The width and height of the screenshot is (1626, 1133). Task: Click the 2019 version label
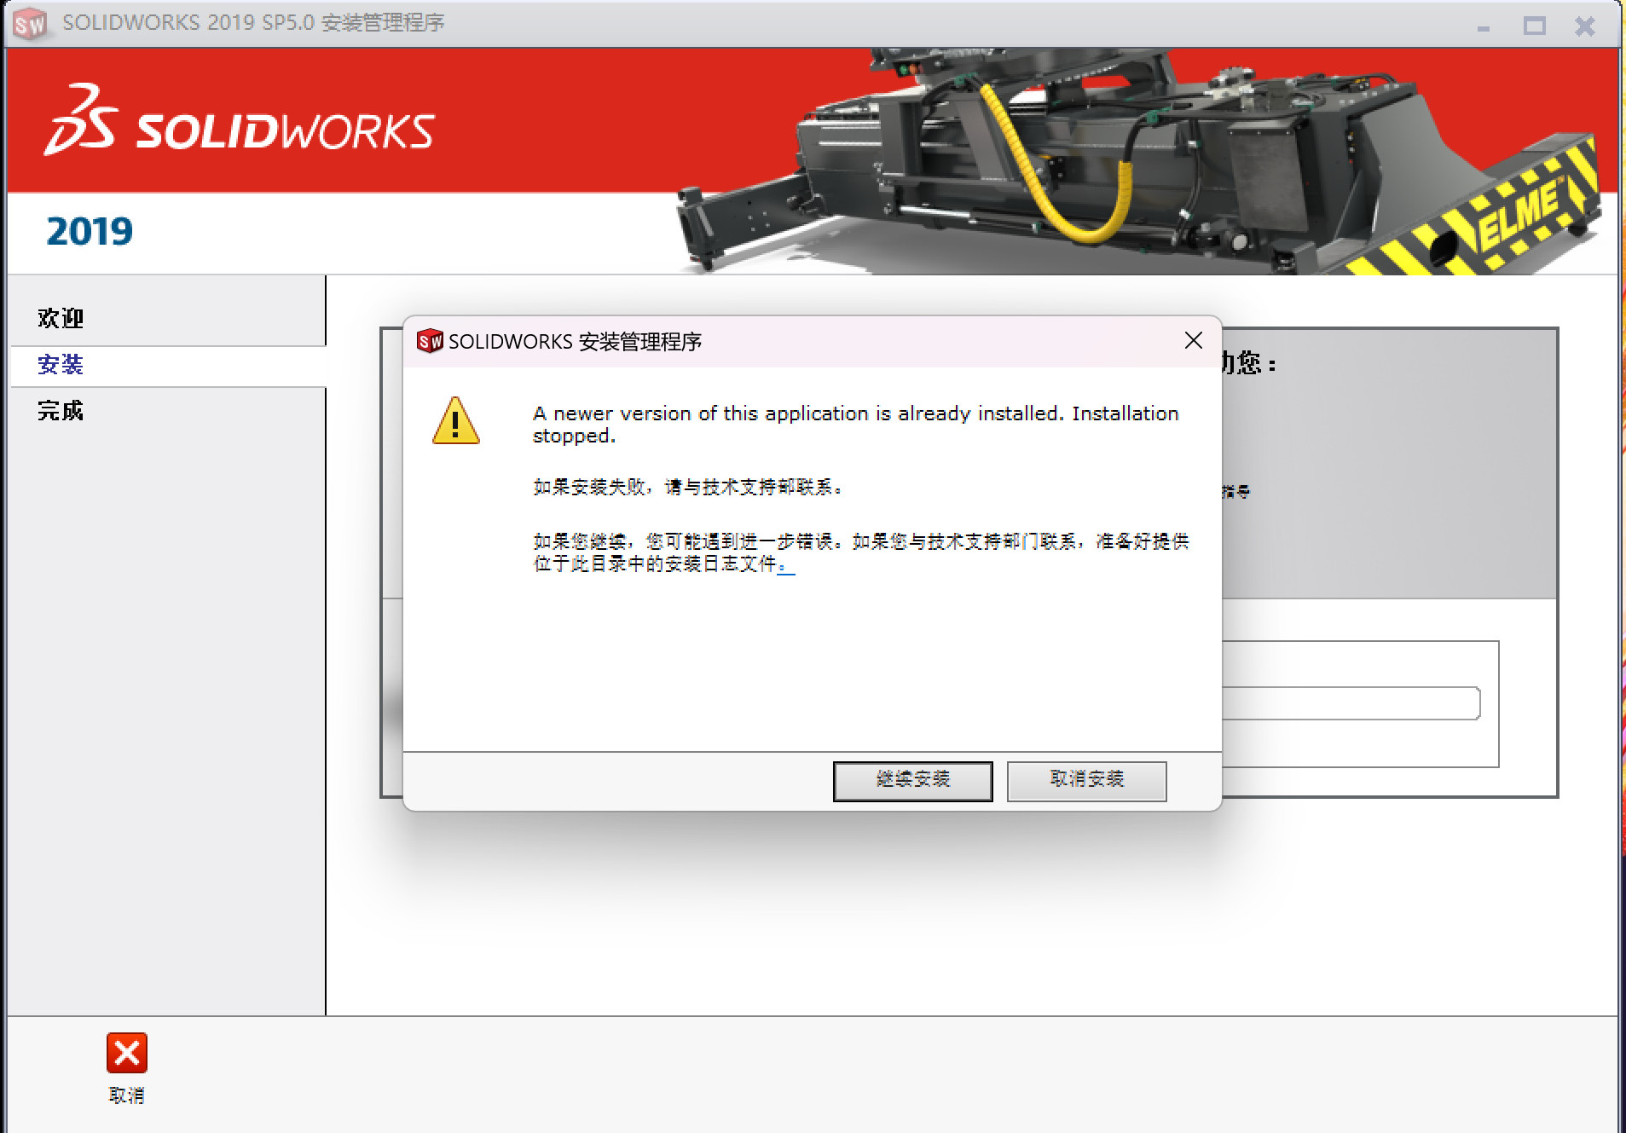(90, 231)
